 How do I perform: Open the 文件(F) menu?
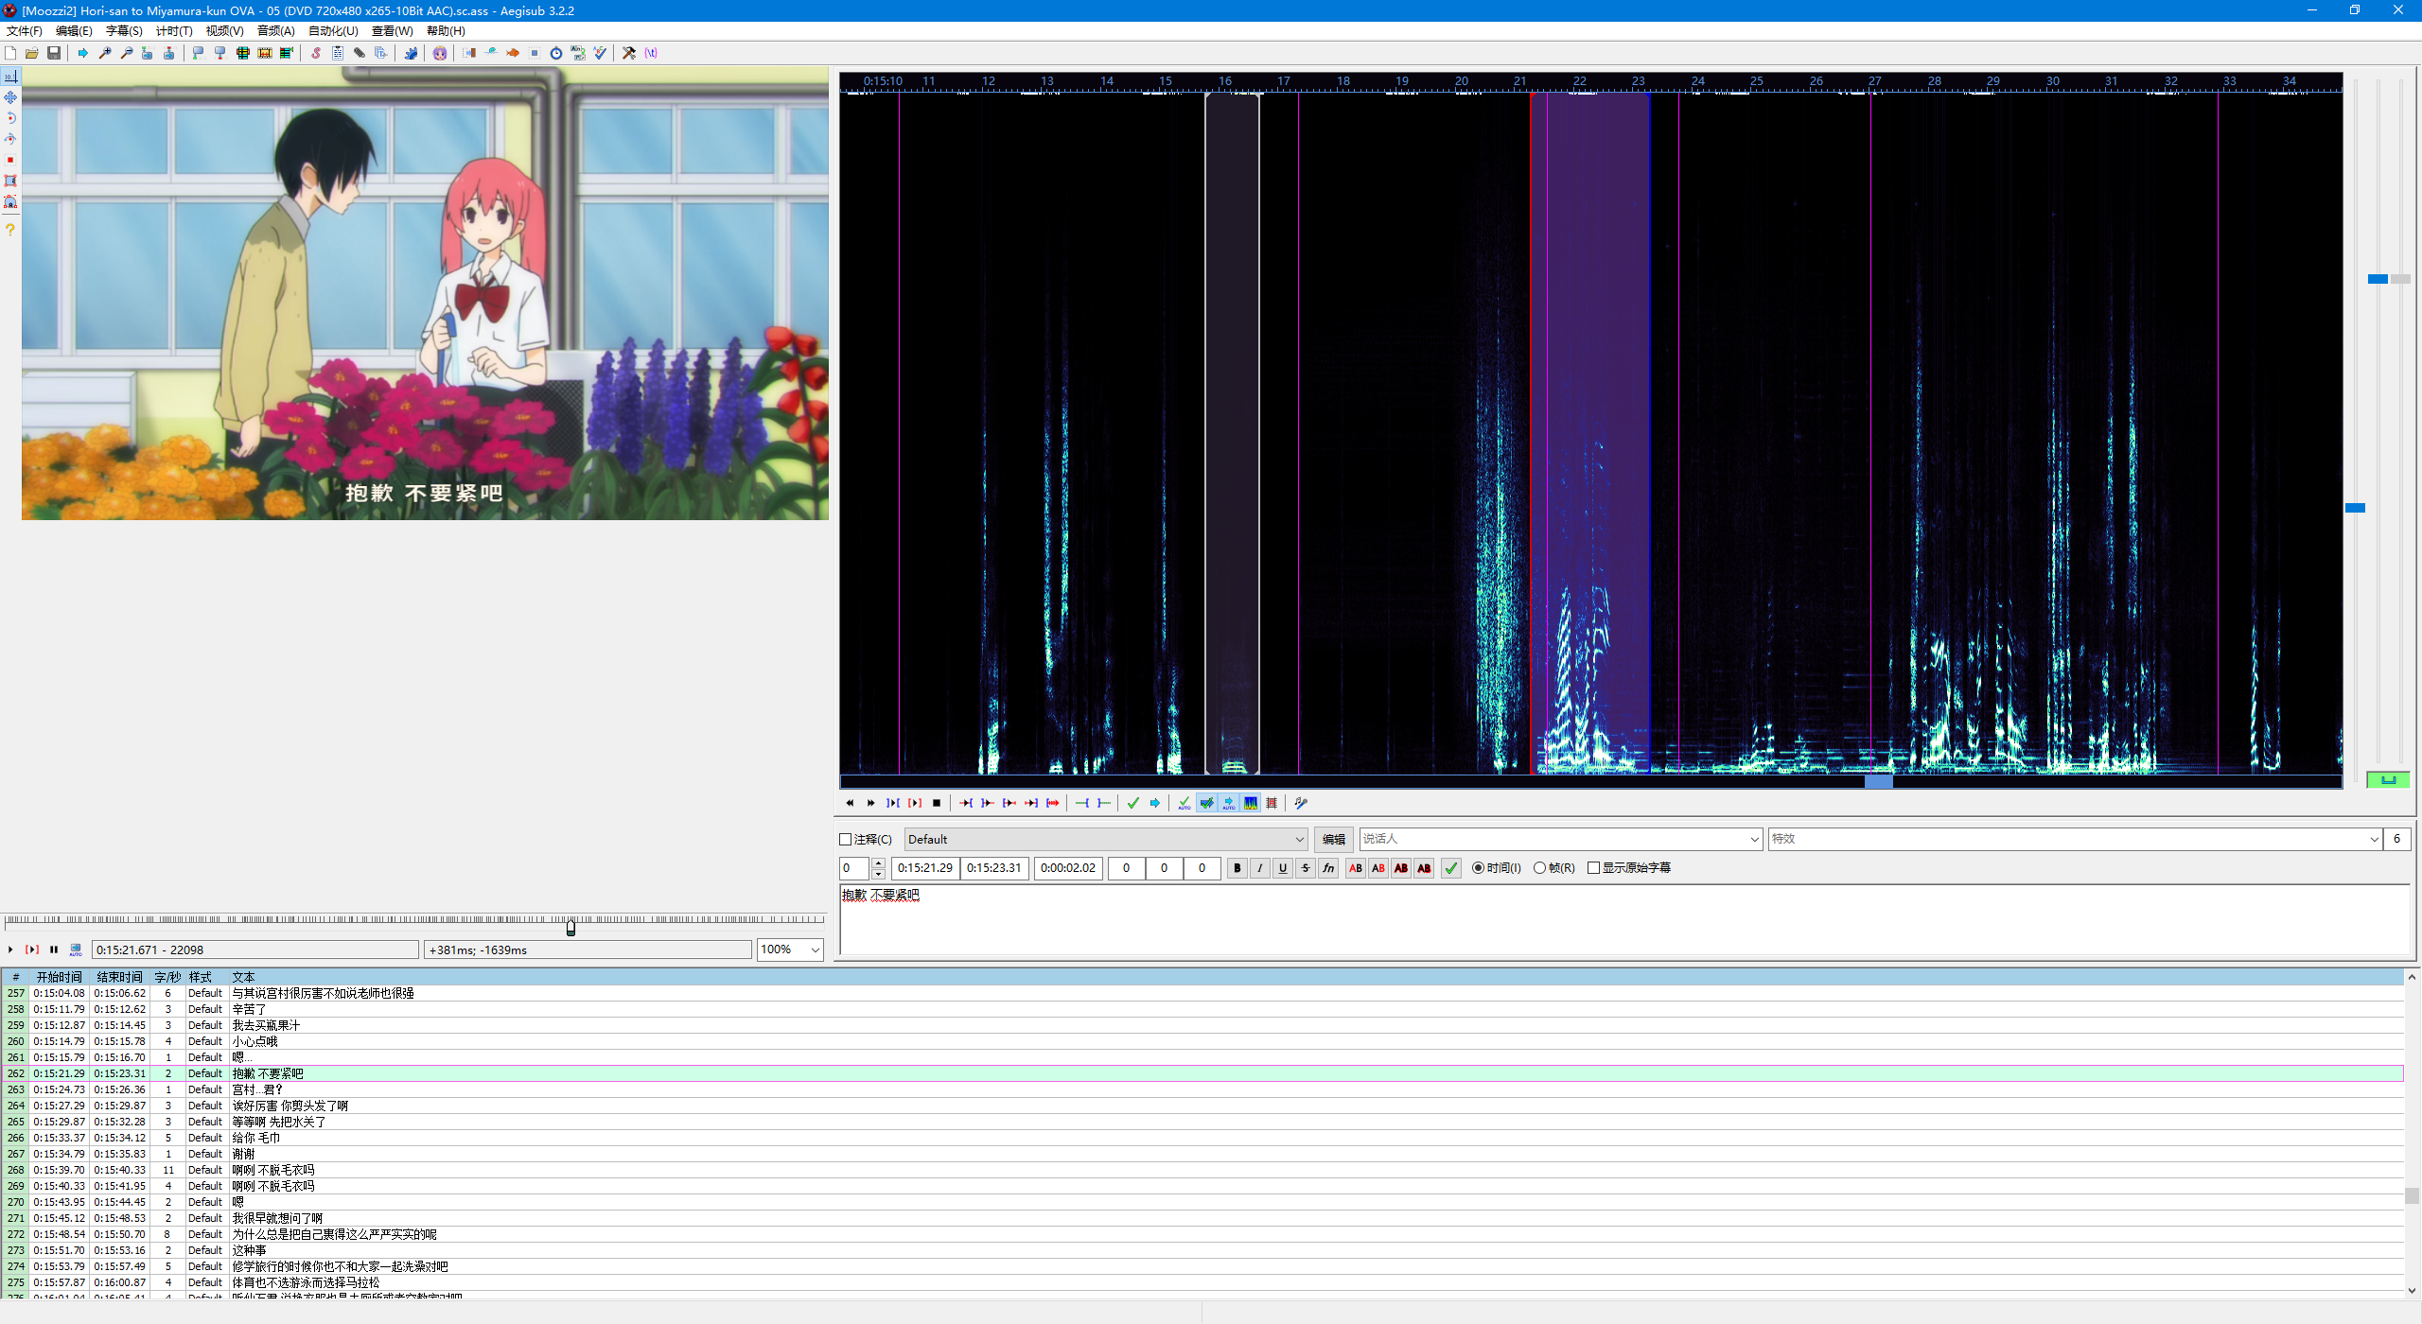25,31
